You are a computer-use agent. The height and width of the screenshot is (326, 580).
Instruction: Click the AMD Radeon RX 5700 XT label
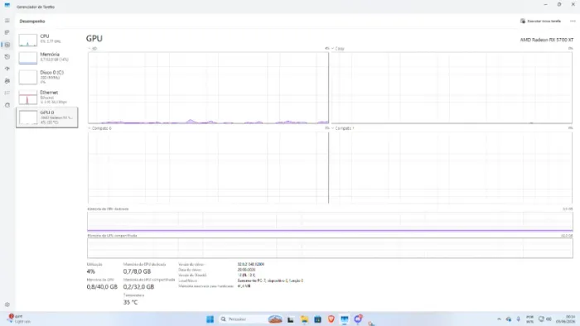click(546, 40)
